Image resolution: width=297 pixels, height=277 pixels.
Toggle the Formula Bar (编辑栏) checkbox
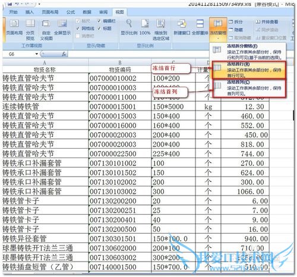click(99, 21)
